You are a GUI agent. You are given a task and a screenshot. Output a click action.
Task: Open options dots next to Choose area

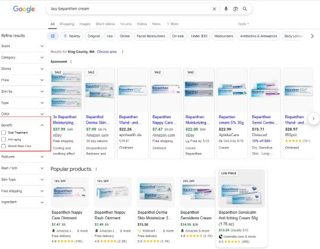(x=122, y=52)
